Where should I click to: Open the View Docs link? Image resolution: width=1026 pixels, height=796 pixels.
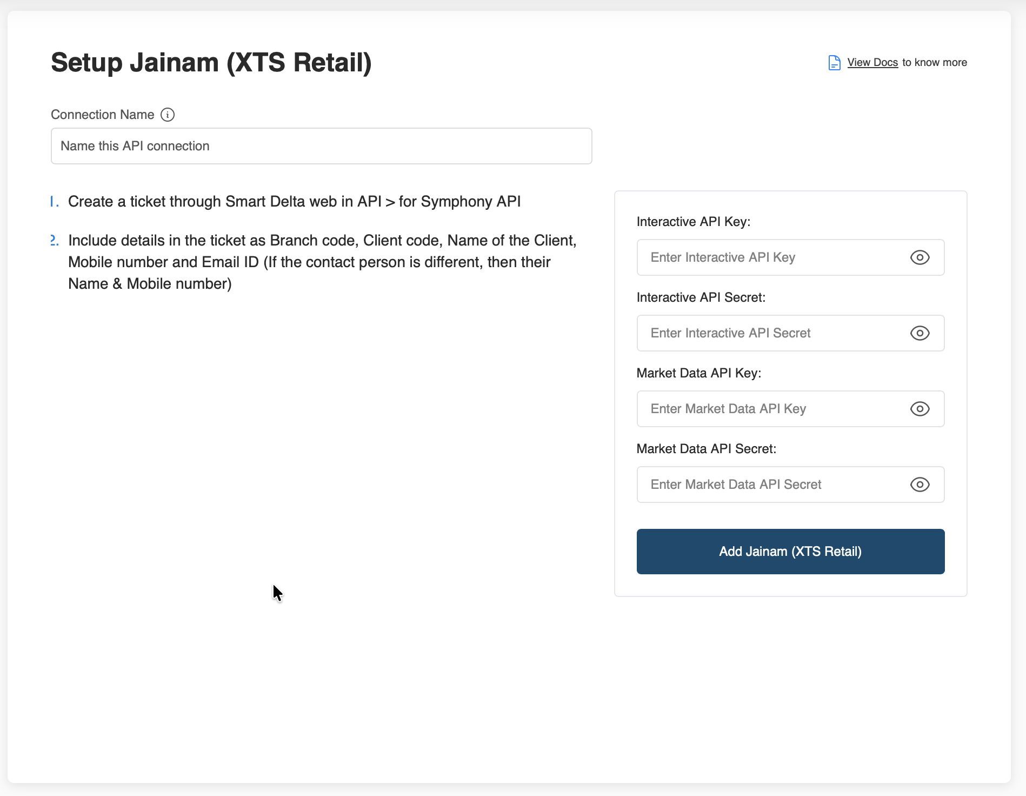click(872, 63)
